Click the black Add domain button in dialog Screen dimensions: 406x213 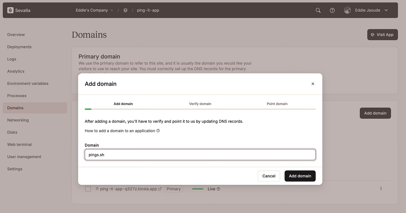300,176
